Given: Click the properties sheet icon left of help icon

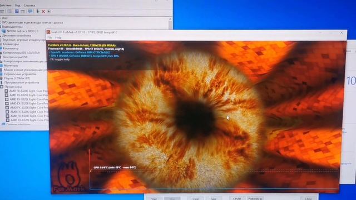Looking at the screenshot, I should 9,11.
